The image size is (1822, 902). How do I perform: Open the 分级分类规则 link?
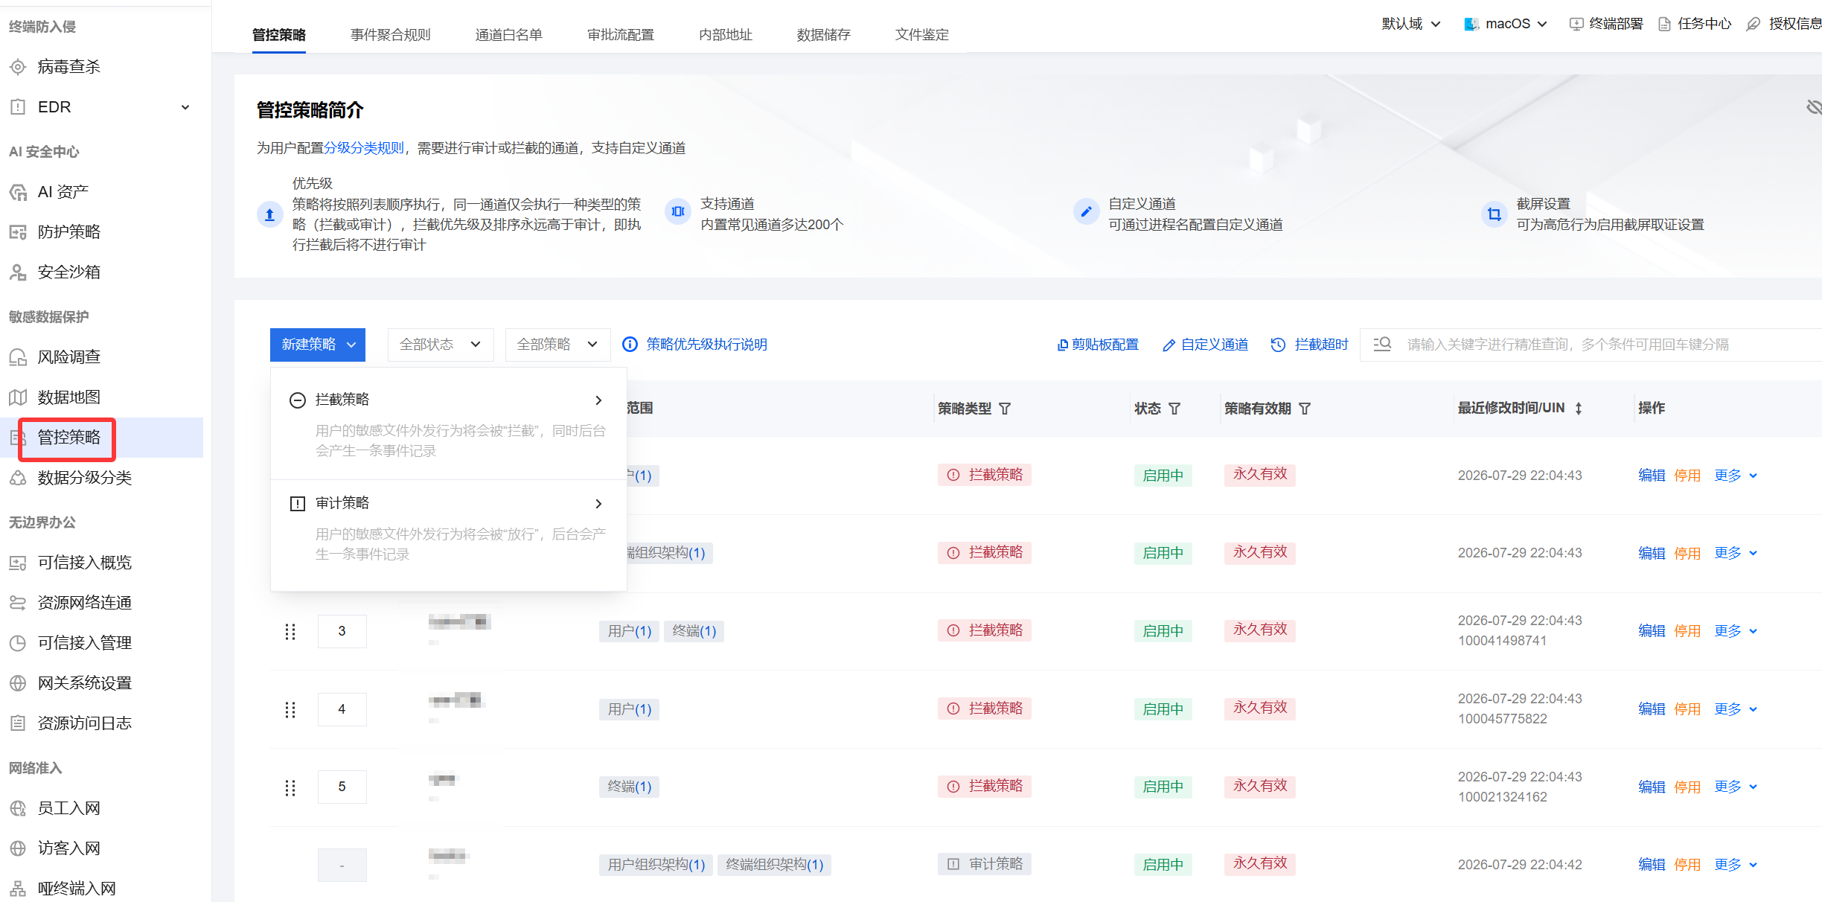coord(364,148)
